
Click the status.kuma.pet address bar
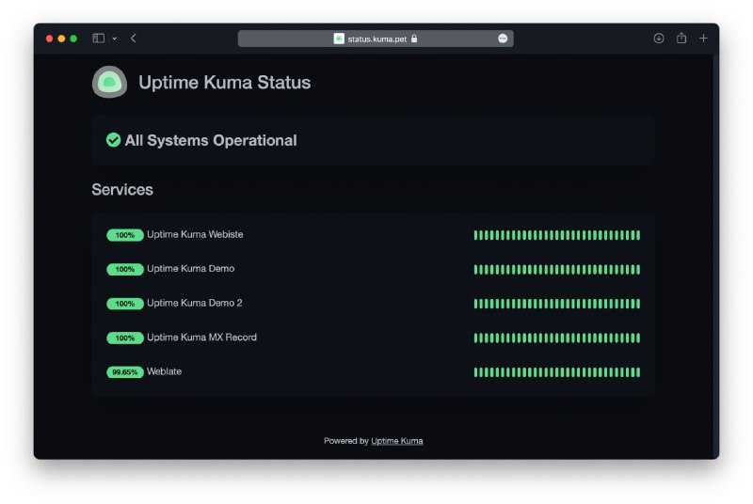(x=376, y=39)
